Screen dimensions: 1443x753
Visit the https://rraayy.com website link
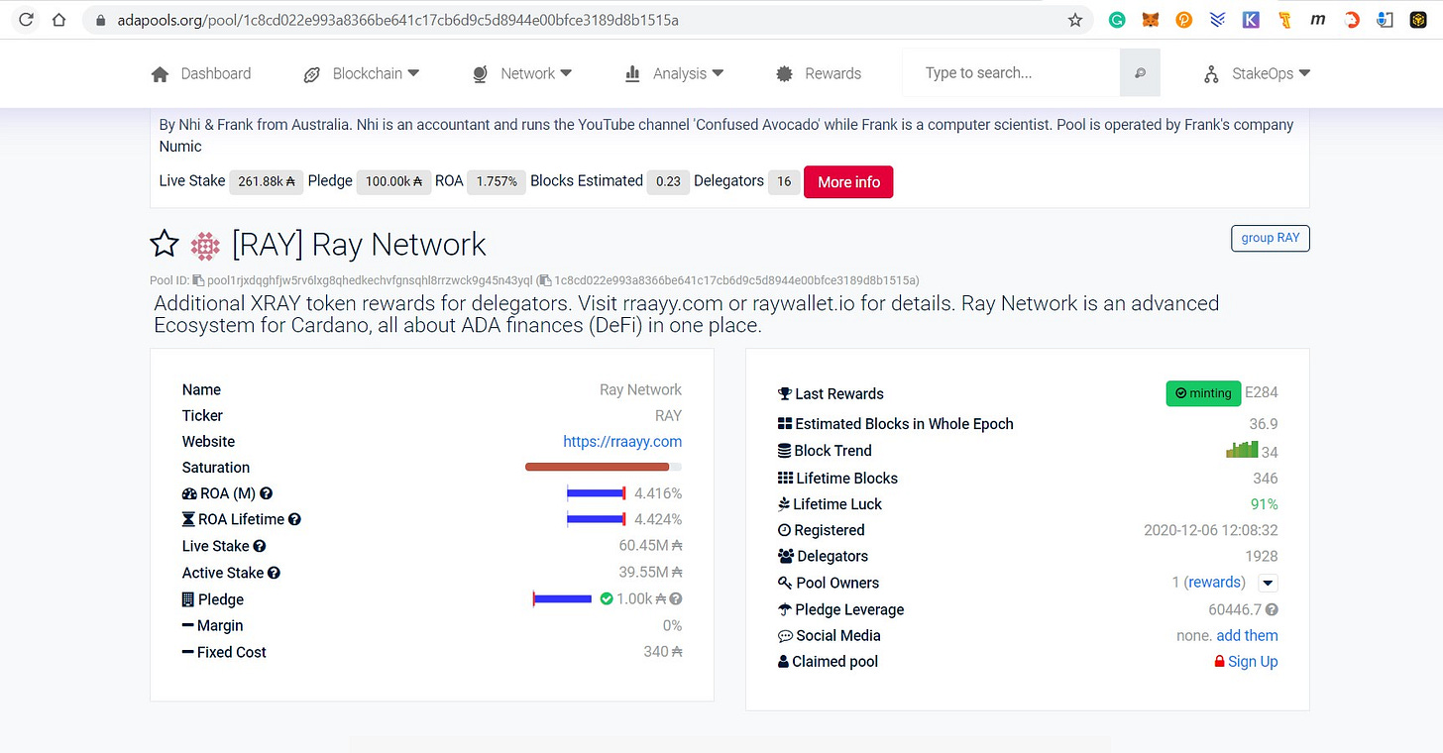pyautogui.click(x=622, y=441)
